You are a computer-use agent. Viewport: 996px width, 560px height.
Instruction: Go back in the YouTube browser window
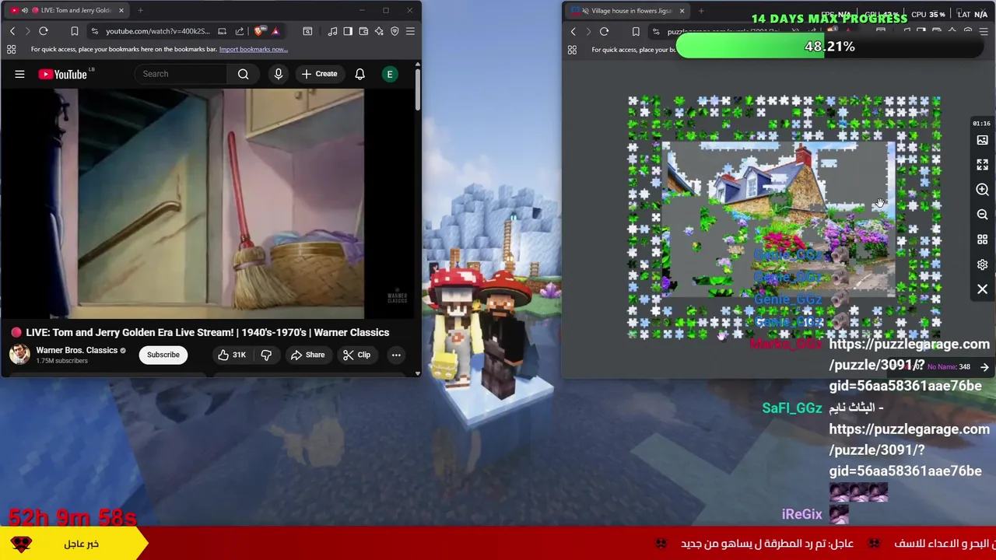click(12, 31)
